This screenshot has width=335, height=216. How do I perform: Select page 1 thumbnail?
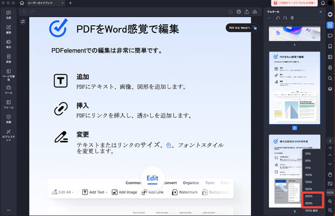[295, 34]
